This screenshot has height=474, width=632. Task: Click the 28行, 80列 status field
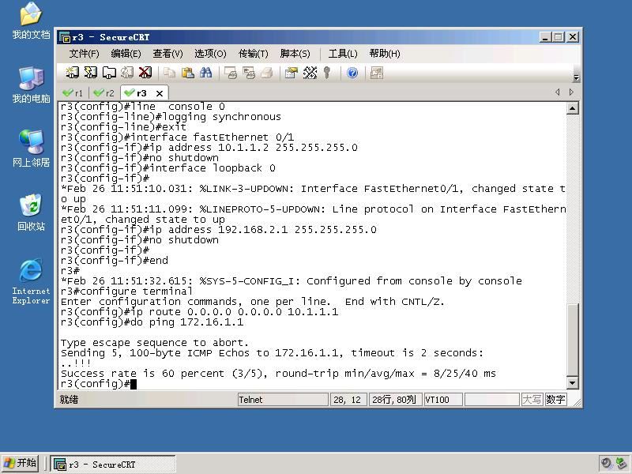[396, 400]
